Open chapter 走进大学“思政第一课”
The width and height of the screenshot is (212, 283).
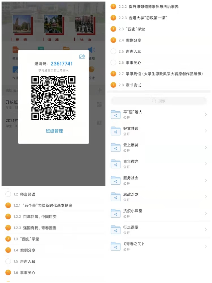[x=148, y=18]
